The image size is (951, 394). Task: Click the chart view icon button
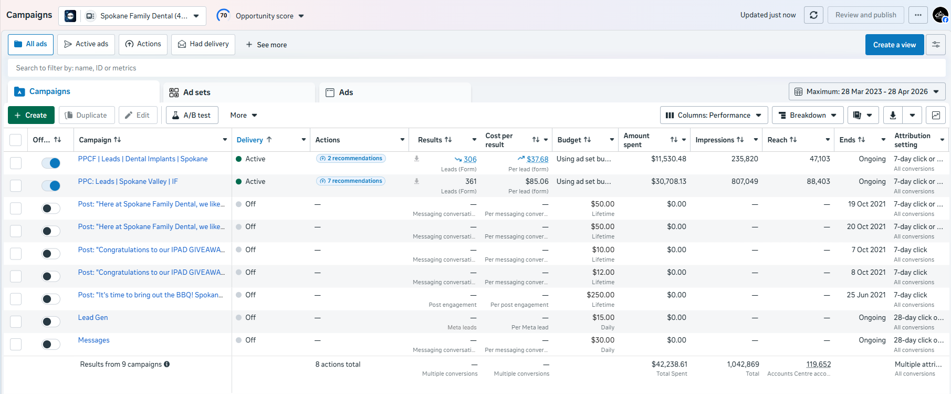[936, 115]
